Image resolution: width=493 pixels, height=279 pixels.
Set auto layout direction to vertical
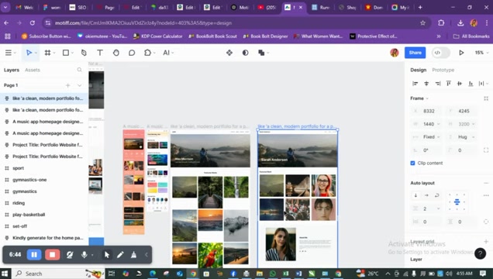(415, 195)
